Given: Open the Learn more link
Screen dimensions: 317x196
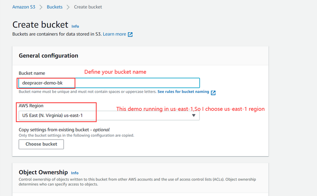Looking at the screenshot, I should tap(115, 34).
